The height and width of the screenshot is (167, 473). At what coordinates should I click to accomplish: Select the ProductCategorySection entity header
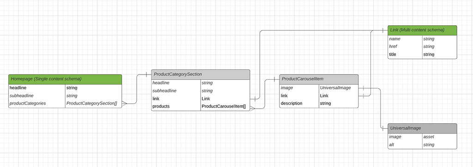tap(200, 75)
